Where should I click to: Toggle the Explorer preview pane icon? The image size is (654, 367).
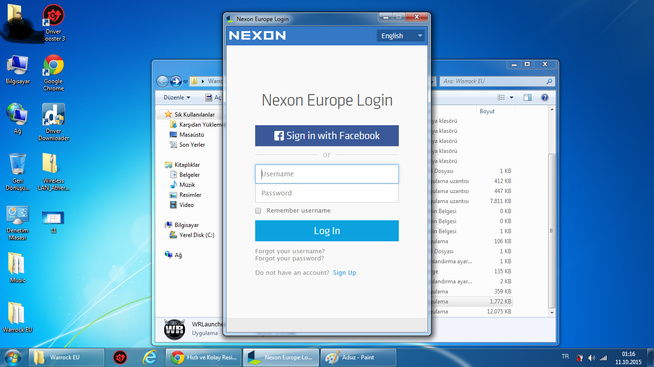coord(528,97)
